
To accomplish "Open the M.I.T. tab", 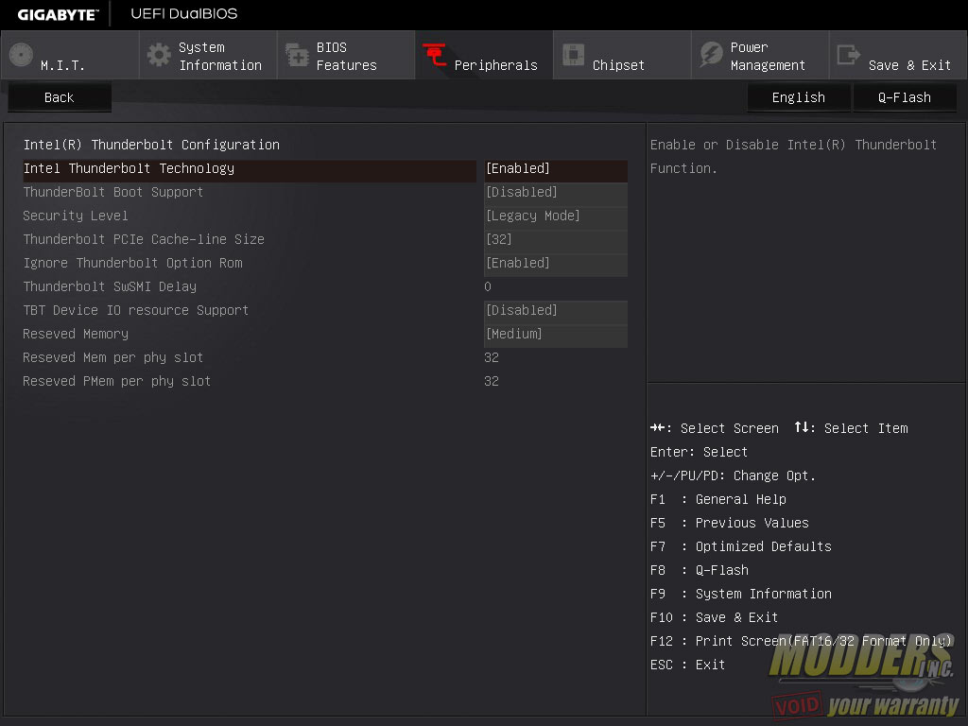I will tap(70, 56).
